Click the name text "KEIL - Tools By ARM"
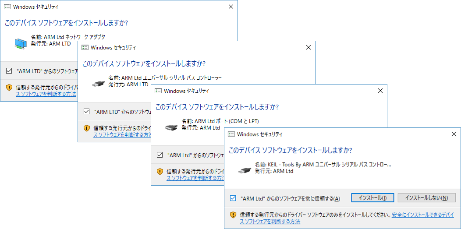 pyautogui.click(x=291, y=165)
